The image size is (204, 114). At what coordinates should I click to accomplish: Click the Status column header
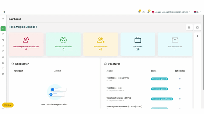coord(153,71)
